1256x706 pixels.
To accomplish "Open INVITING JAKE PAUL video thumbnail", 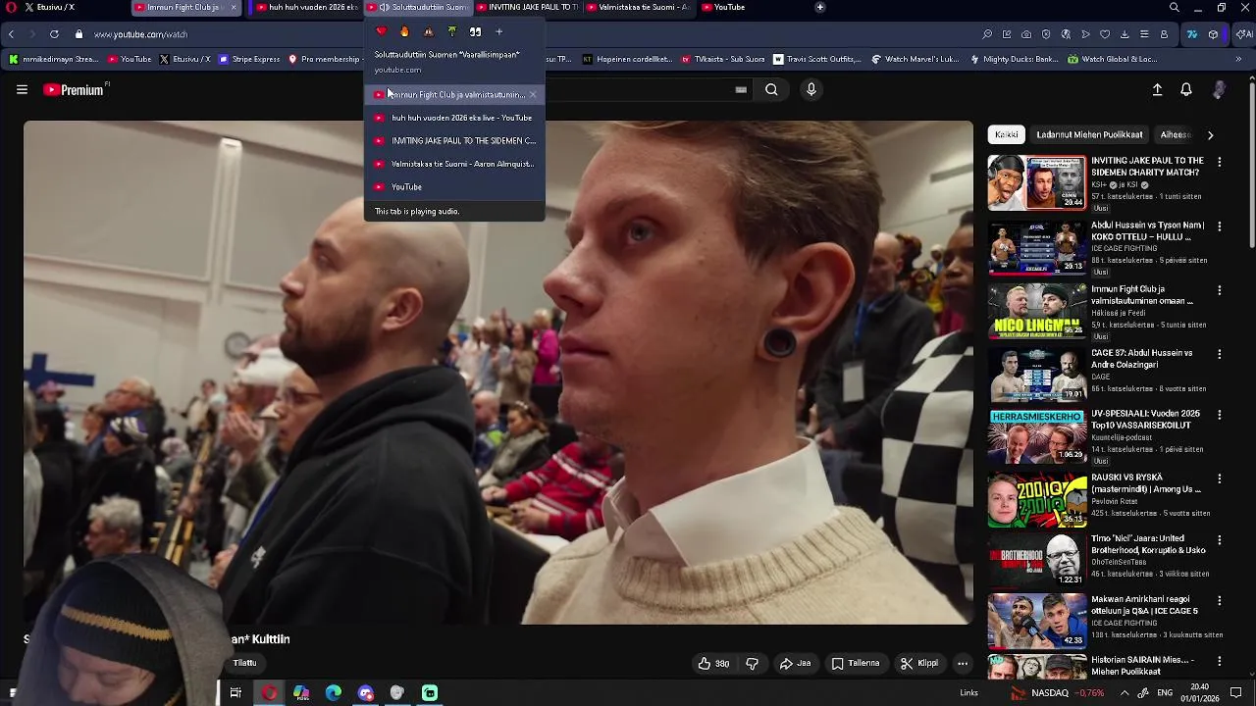I will pos(1037,182).
